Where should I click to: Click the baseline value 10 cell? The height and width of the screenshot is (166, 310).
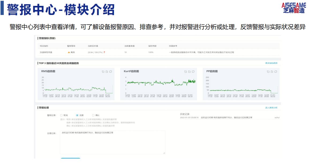coord(126,52)
